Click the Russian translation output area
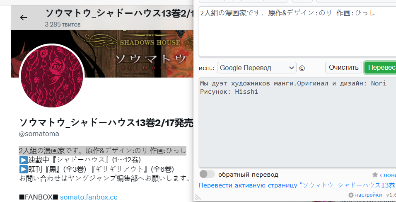The width and height of the screenshot is (396, 202). point(297,123)
